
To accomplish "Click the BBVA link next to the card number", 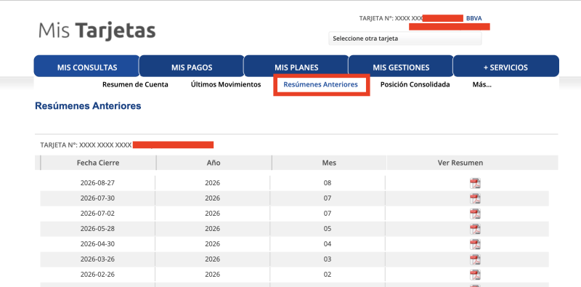I will (474, 18).
